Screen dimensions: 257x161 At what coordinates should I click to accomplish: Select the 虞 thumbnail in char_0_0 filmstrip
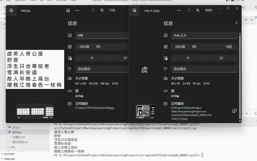tap(143, 111)
